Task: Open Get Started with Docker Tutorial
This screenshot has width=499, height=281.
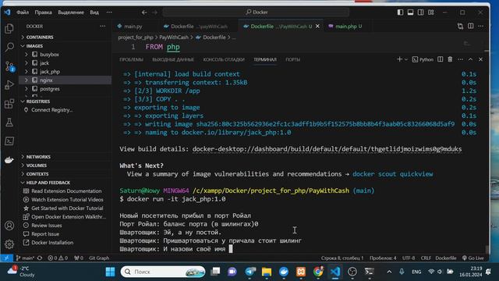Action: pos(67,208)
